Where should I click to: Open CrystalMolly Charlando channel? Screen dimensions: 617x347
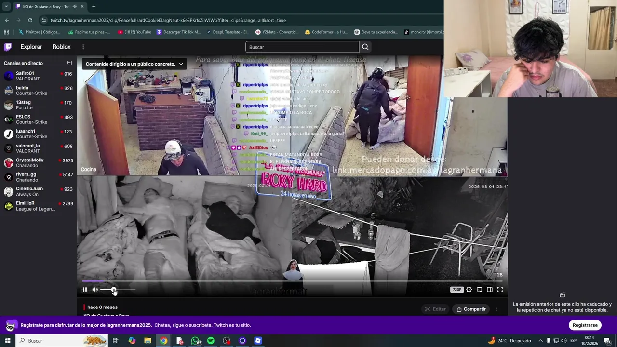(39, 163)
